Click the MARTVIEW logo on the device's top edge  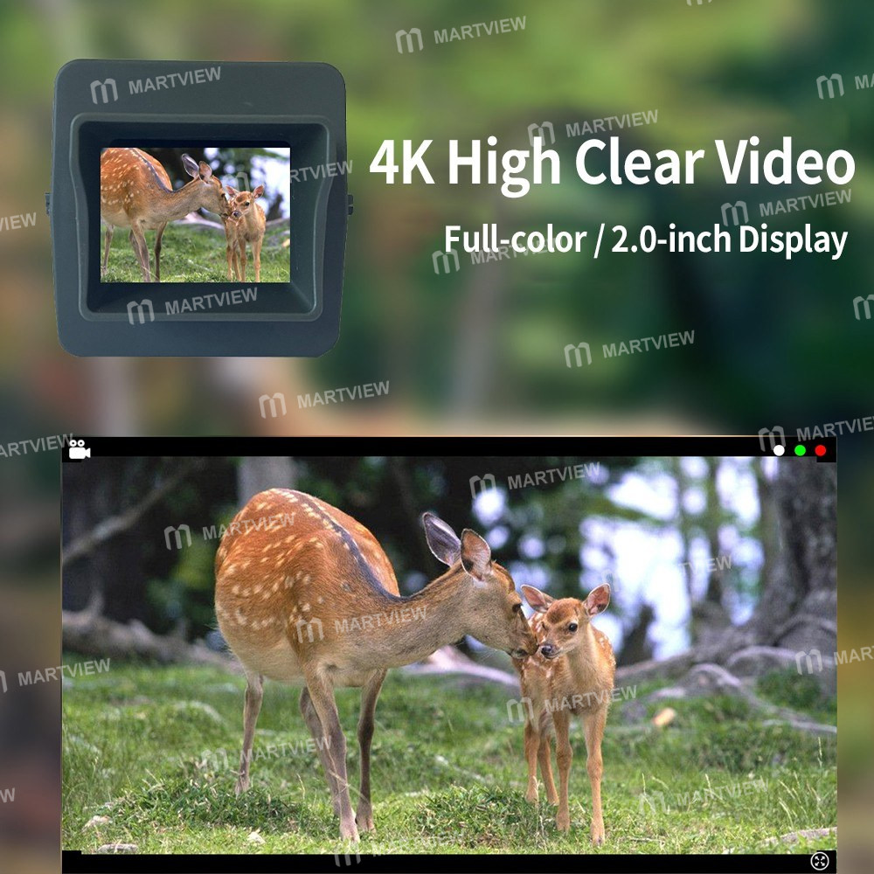(156, 86)
